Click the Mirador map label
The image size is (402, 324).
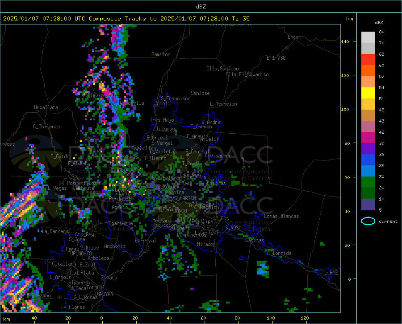point(206,244)
